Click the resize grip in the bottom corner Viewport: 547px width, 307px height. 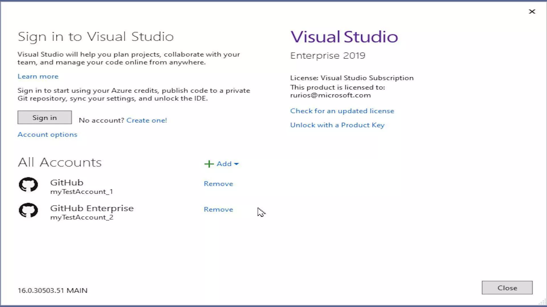[x=543, y=303]
